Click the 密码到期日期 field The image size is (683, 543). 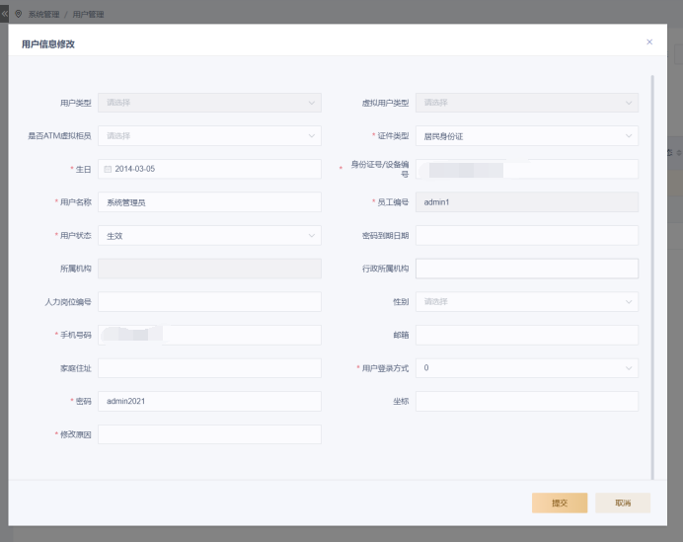(526, 236)
